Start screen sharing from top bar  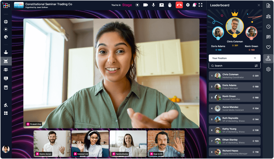click(161, 5)
